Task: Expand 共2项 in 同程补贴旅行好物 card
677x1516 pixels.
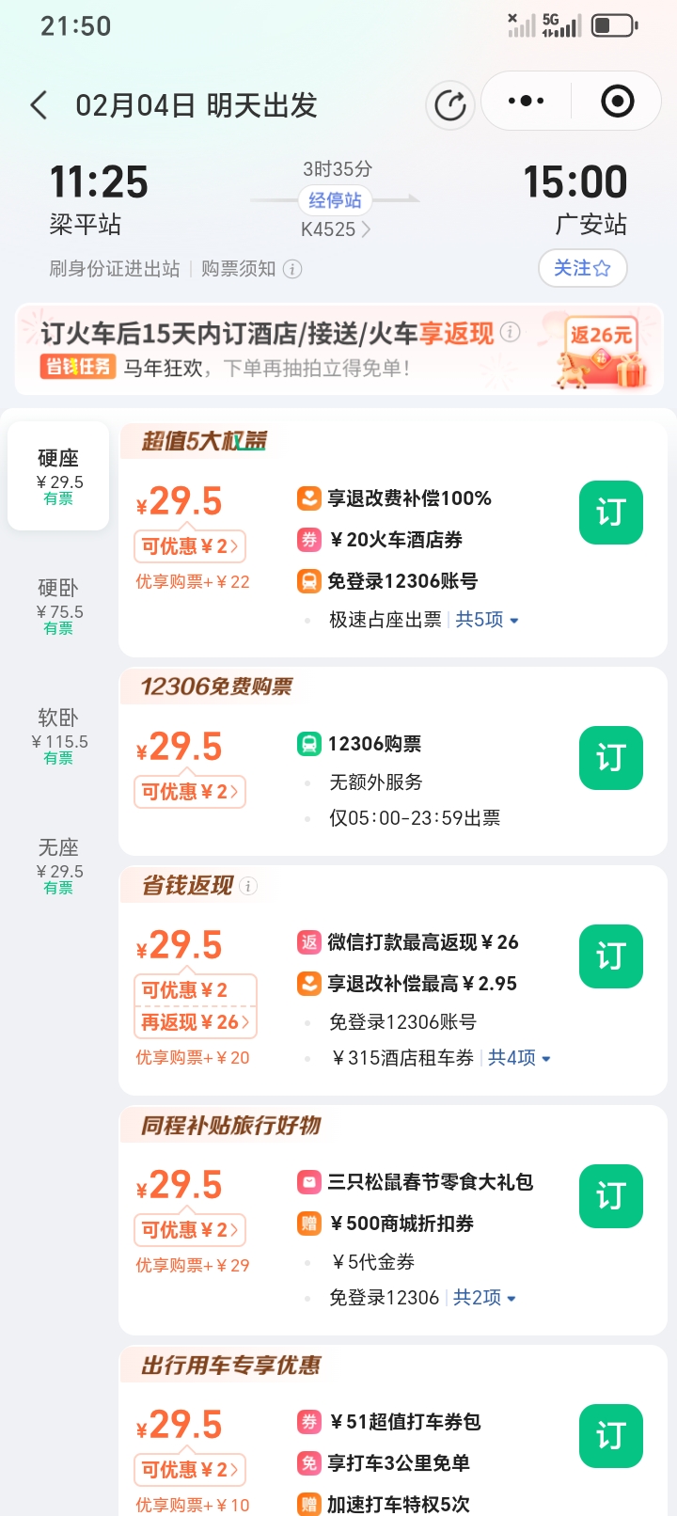Action: click(484, 1298)
